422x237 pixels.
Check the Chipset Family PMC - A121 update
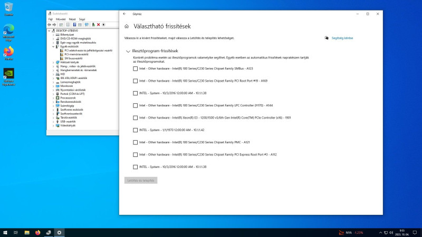136,142
